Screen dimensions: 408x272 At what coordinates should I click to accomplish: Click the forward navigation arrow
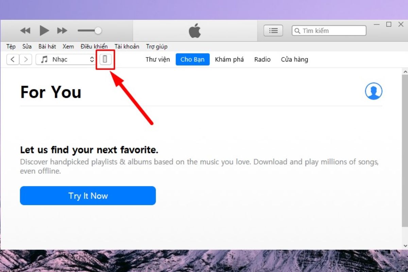tap(26, 59)
